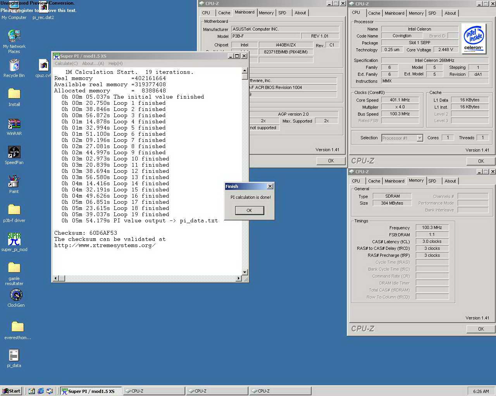Click the Core Speed 401.1 MHz field
Screen dimensions: 496x396
click(x=400, y=100)
